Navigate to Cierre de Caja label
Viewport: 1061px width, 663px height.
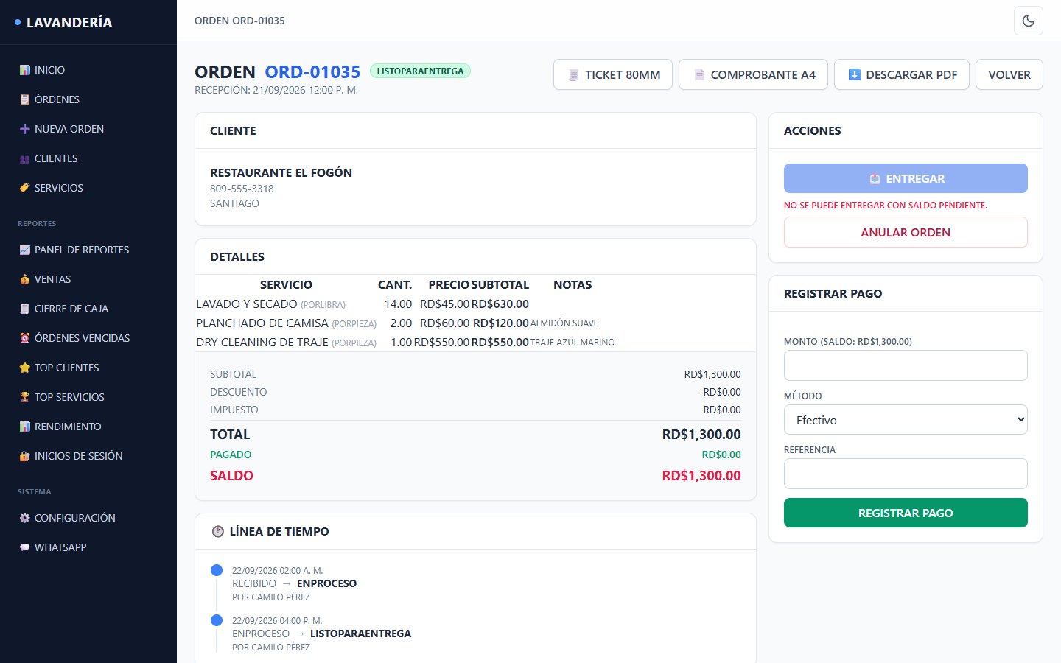(71, 309)
